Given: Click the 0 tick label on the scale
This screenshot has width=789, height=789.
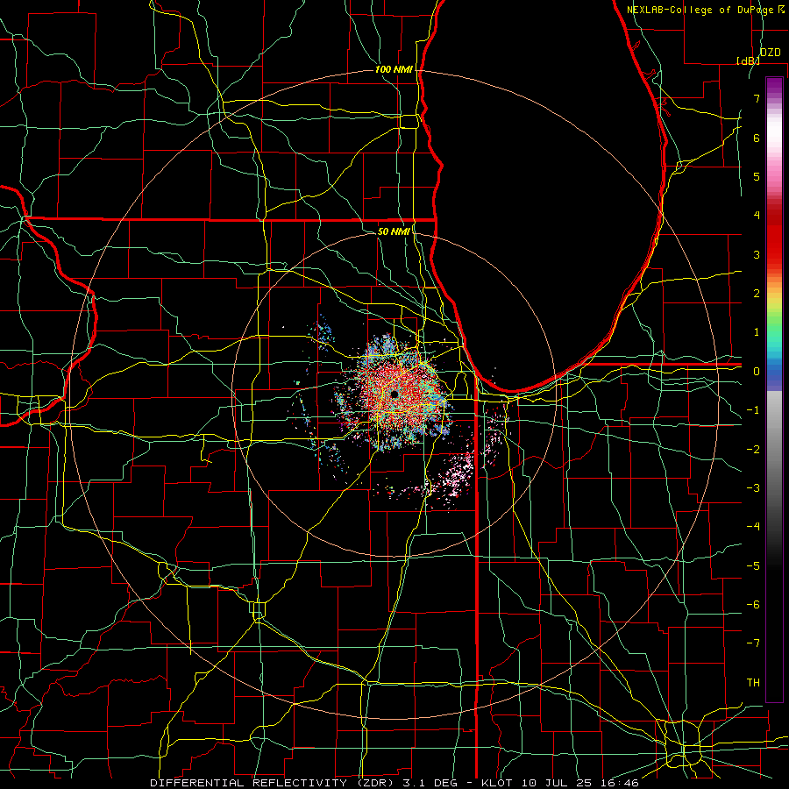Looking at the screenshot, I should click(x=757, y=371).
